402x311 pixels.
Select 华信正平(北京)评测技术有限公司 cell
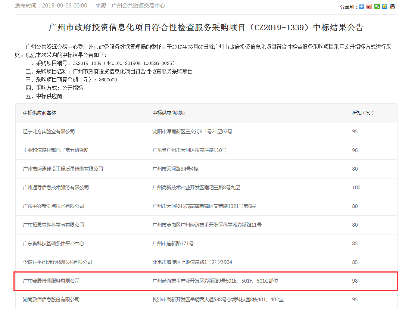57,262
